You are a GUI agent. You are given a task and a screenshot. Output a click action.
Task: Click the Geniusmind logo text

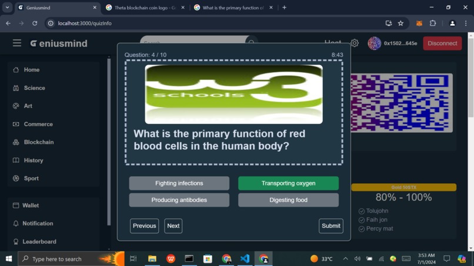tap(59, 43)
